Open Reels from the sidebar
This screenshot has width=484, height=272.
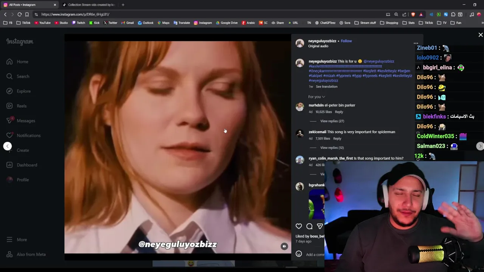tap(17, 106)
